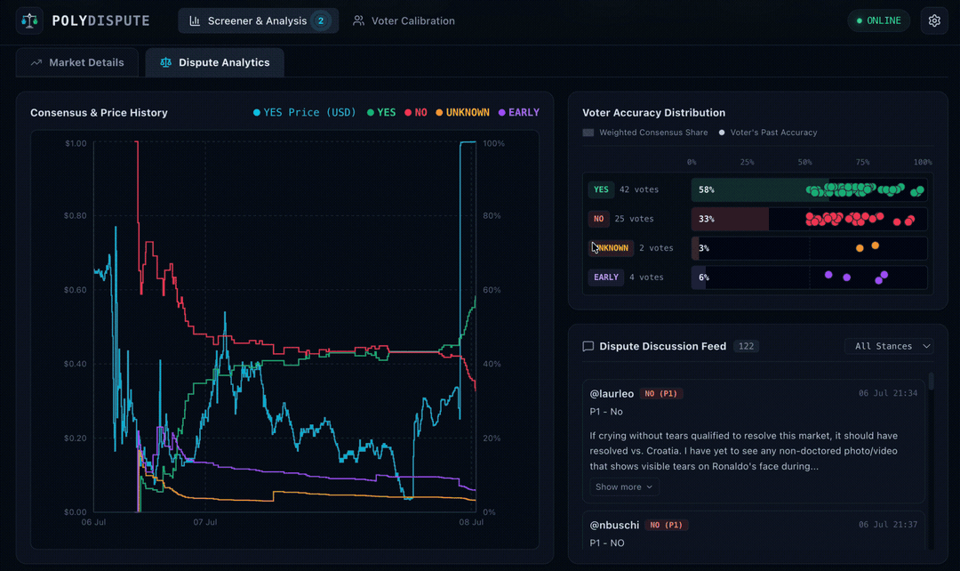Click the YES 58% consensus share bar

point(760,190)
